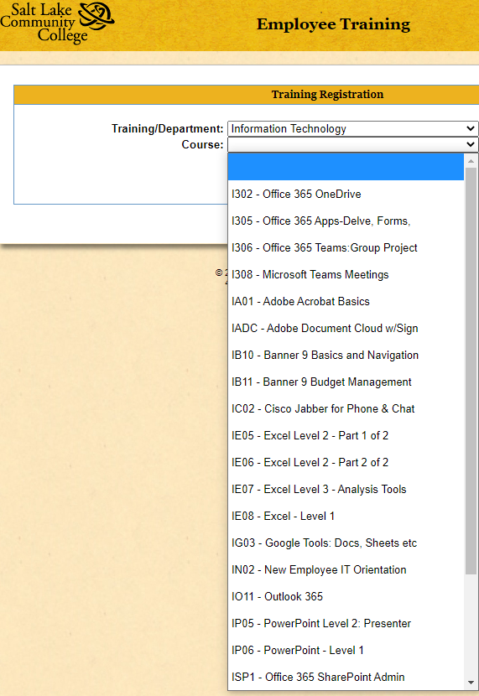Select IB11 - Banner 9 Budget Management

tap(346, 382)
